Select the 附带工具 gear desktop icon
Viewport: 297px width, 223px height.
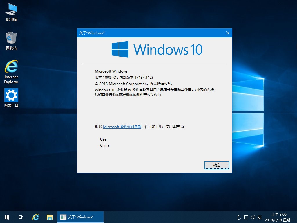11,98
